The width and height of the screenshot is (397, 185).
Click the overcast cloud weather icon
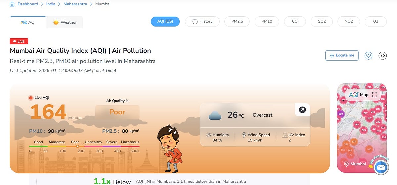215,115
